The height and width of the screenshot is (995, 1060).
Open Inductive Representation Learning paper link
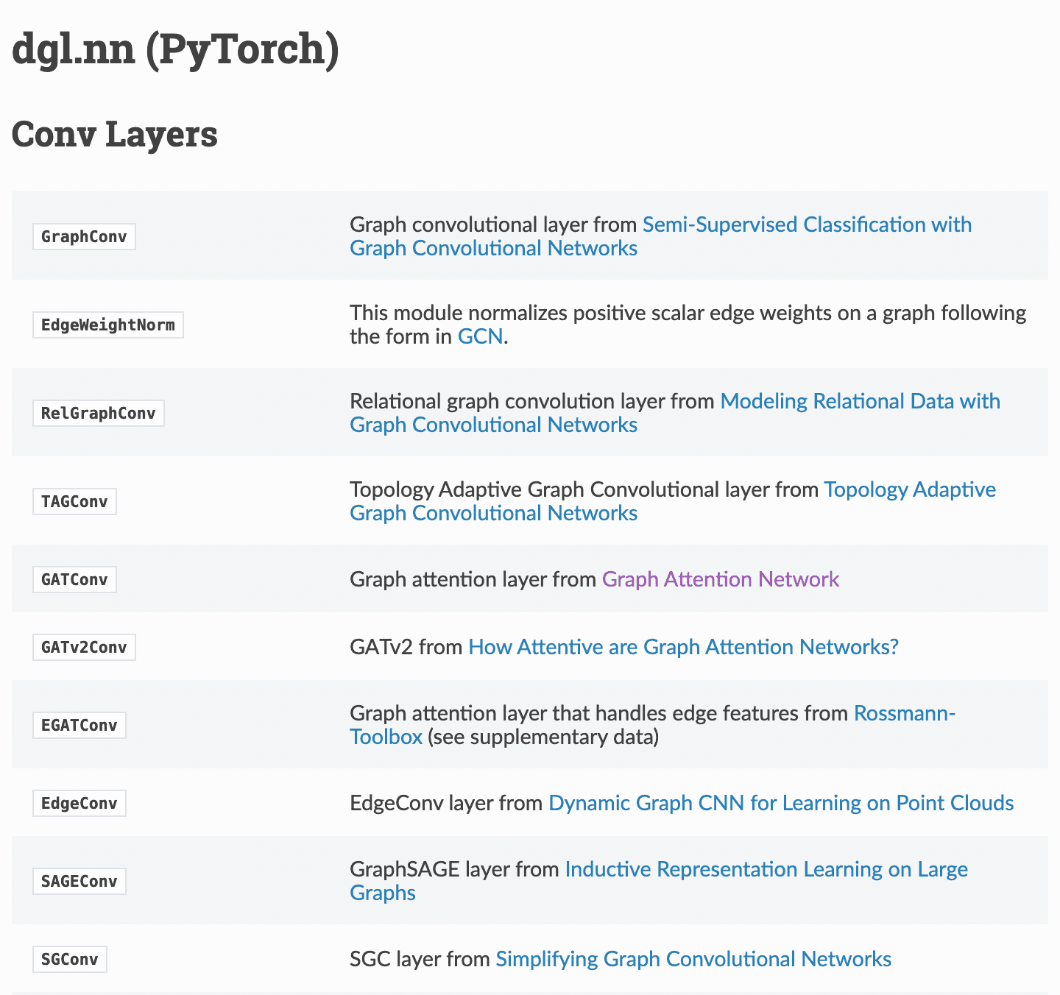[766, 869]
